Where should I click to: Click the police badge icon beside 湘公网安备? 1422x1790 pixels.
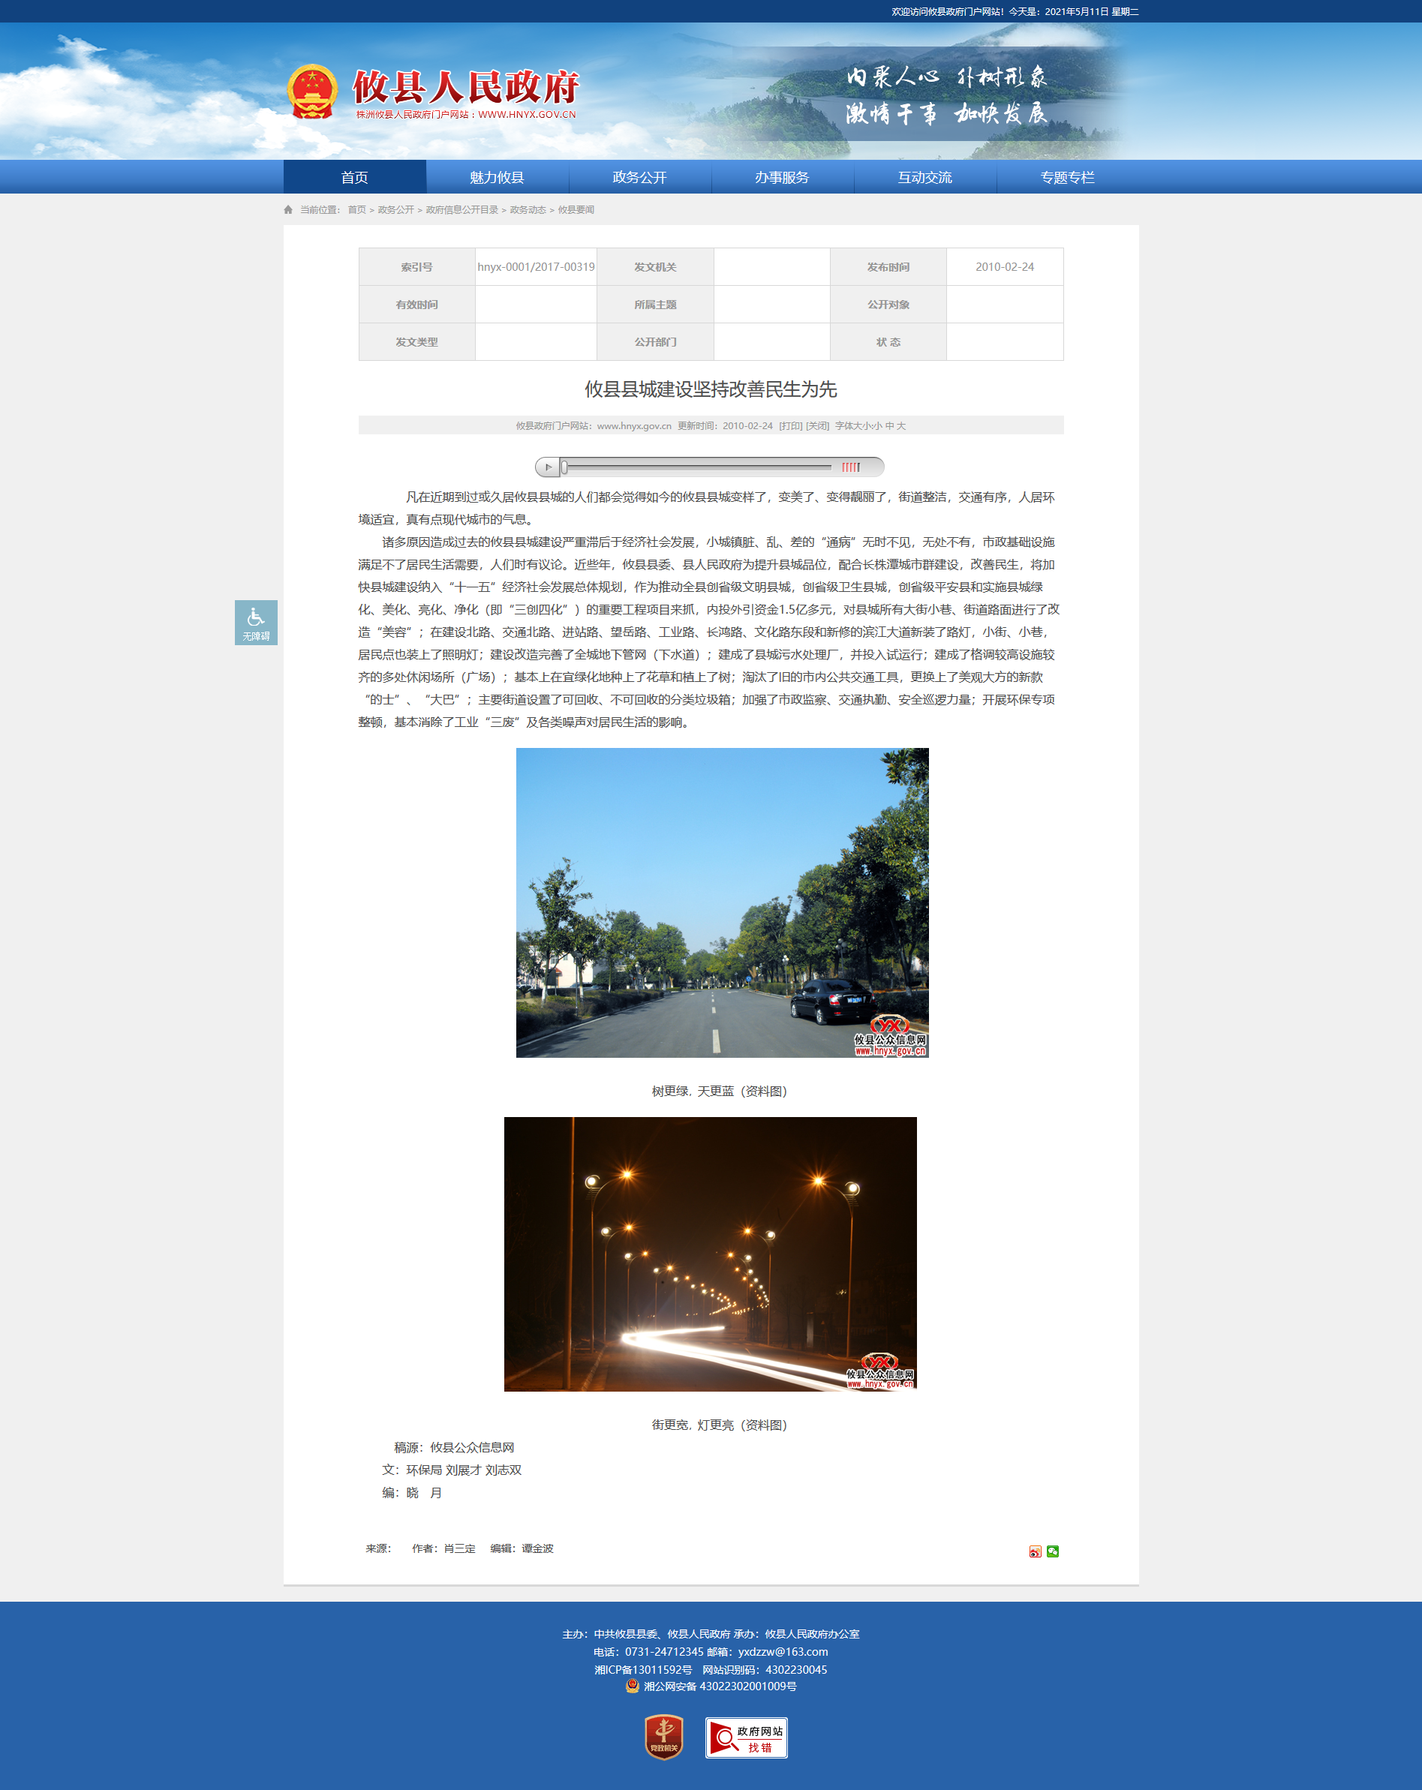click(632, 1686)
